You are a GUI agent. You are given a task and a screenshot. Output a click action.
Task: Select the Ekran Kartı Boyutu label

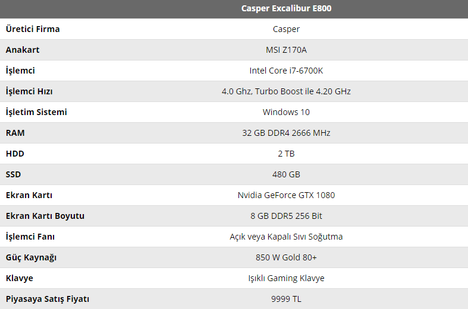[x=45, y=216]
